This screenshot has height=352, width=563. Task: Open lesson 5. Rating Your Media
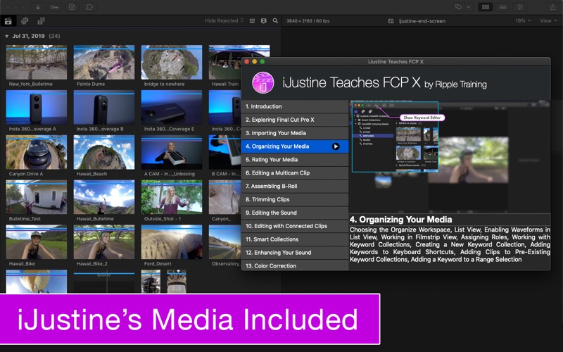click(295, 160)
